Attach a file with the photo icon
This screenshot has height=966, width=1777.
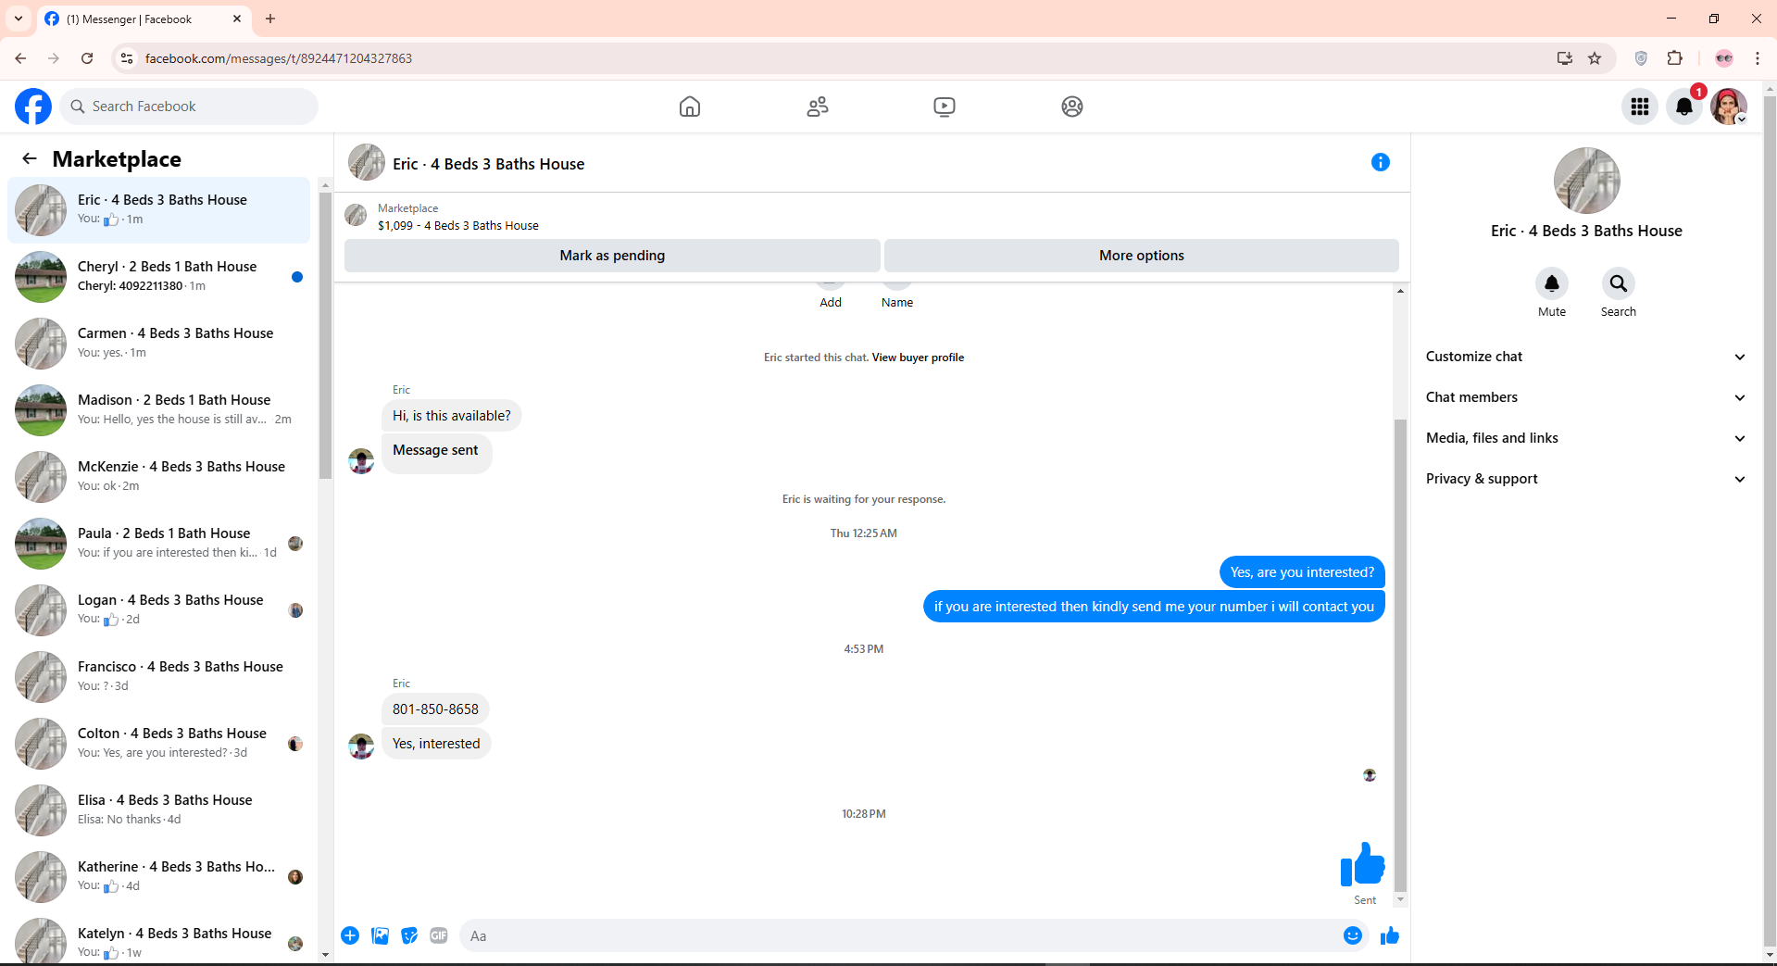click(x=380, y=935)
